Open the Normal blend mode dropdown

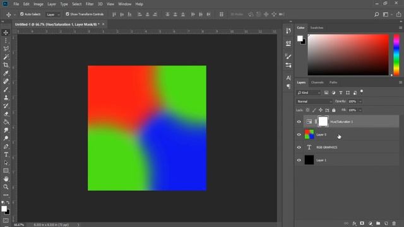314,102
